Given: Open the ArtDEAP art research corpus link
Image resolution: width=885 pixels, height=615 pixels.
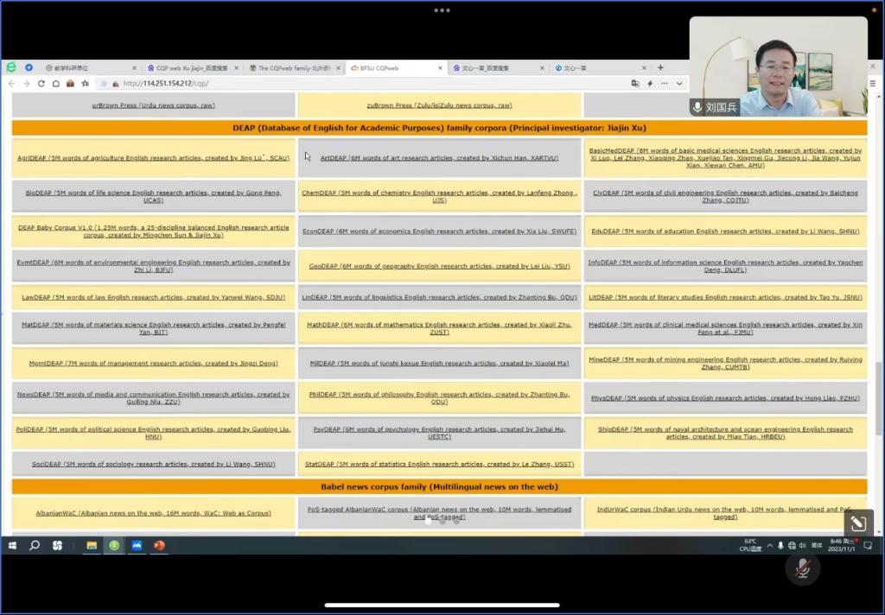Looking at the screenshot, I should (x=439, y=158).
